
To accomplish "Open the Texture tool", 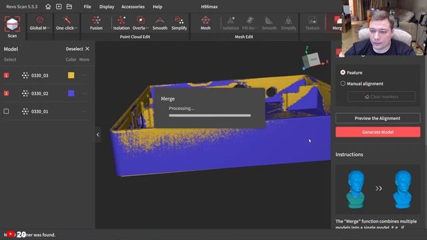I will [x=312, y=23].
